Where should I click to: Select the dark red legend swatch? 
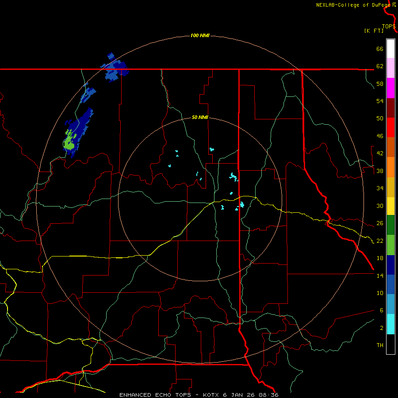point(390,108)
